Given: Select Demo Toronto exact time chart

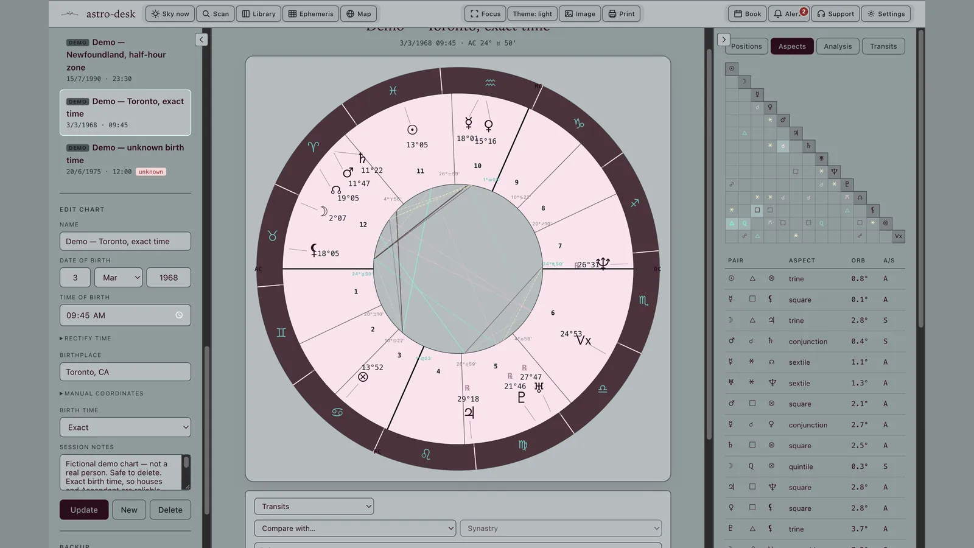Looking at the screenshot, I should pyautogui.click(x=125, y=113).
